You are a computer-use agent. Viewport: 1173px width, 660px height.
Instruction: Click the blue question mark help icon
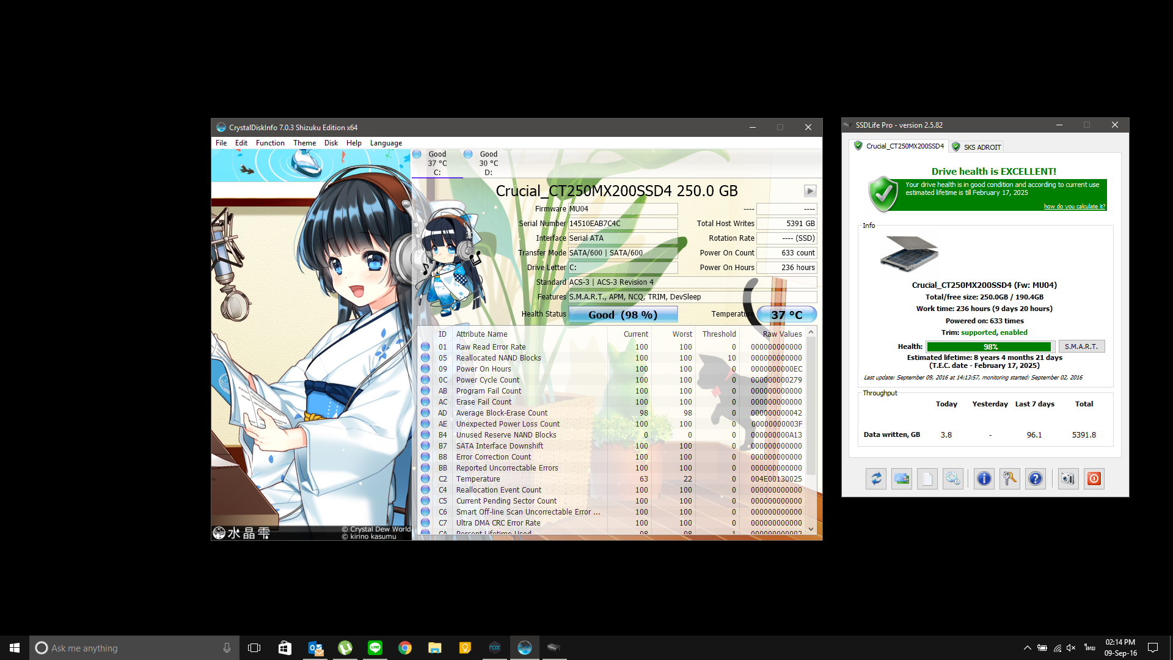pos(1035,479)
